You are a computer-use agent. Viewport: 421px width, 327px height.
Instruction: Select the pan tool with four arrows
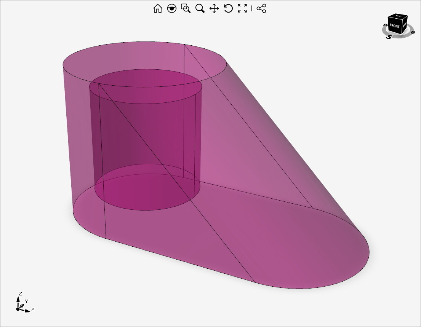coord(214,8)
